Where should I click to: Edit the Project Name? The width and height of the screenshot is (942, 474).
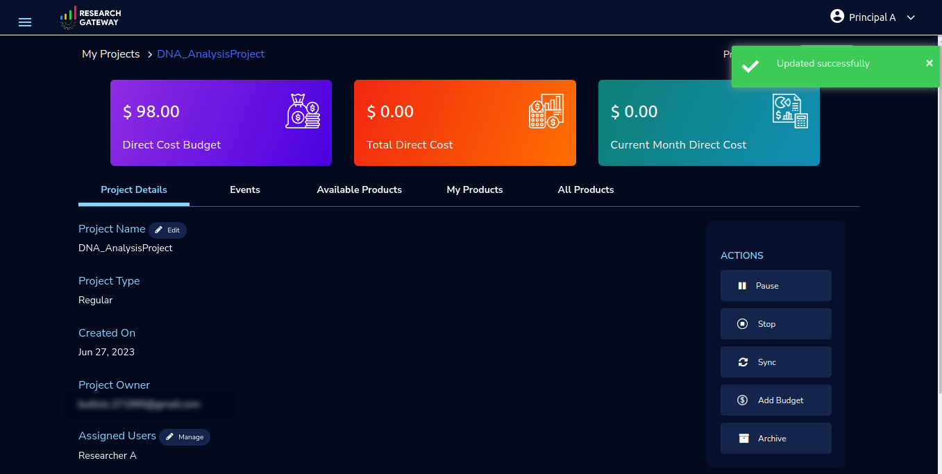[x=167, y=230]
